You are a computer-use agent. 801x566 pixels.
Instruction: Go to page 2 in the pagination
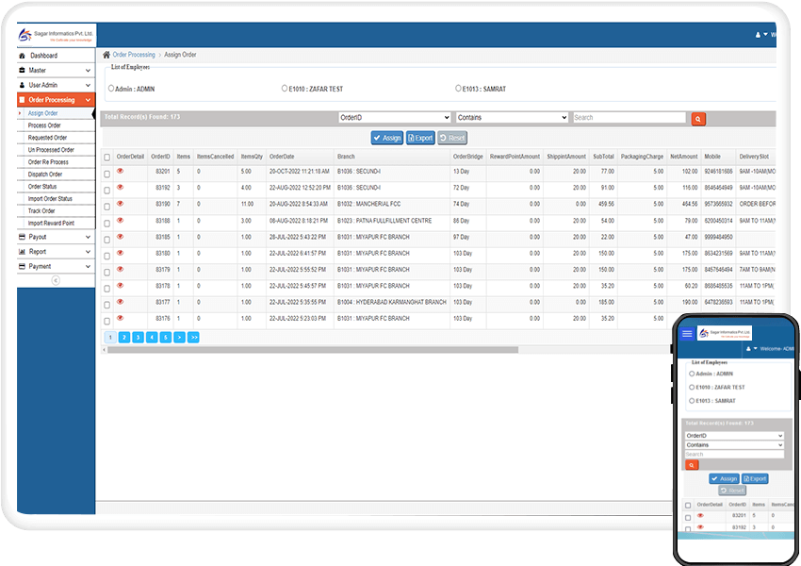[125, 335]
